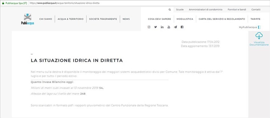Open the LinkedIn social icon
270x118 pixels.
162,27
